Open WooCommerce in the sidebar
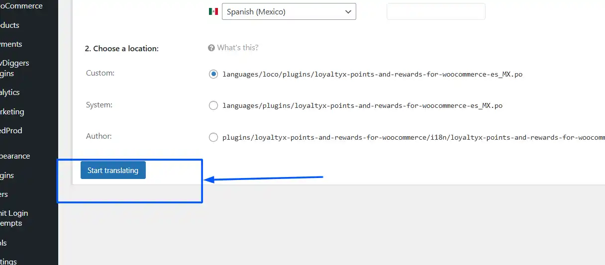This screenshot has height=265, width=605. coord(21,6)
